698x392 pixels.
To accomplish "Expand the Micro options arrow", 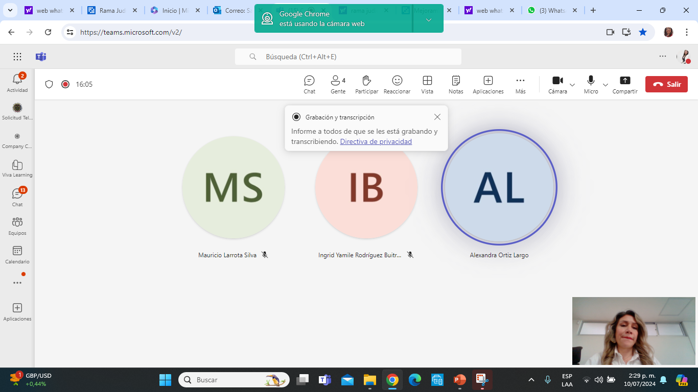I will click(x=606, y=85).
